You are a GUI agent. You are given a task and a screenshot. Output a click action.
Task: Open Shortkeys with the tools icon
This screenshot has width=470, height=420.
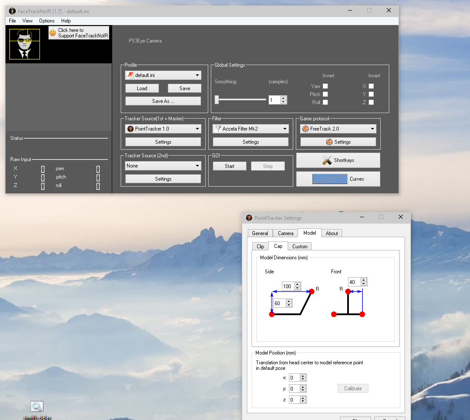tap(327, 160)
